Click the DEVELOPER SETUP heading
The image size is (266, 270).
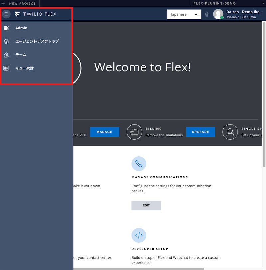(x=150, y=249)
